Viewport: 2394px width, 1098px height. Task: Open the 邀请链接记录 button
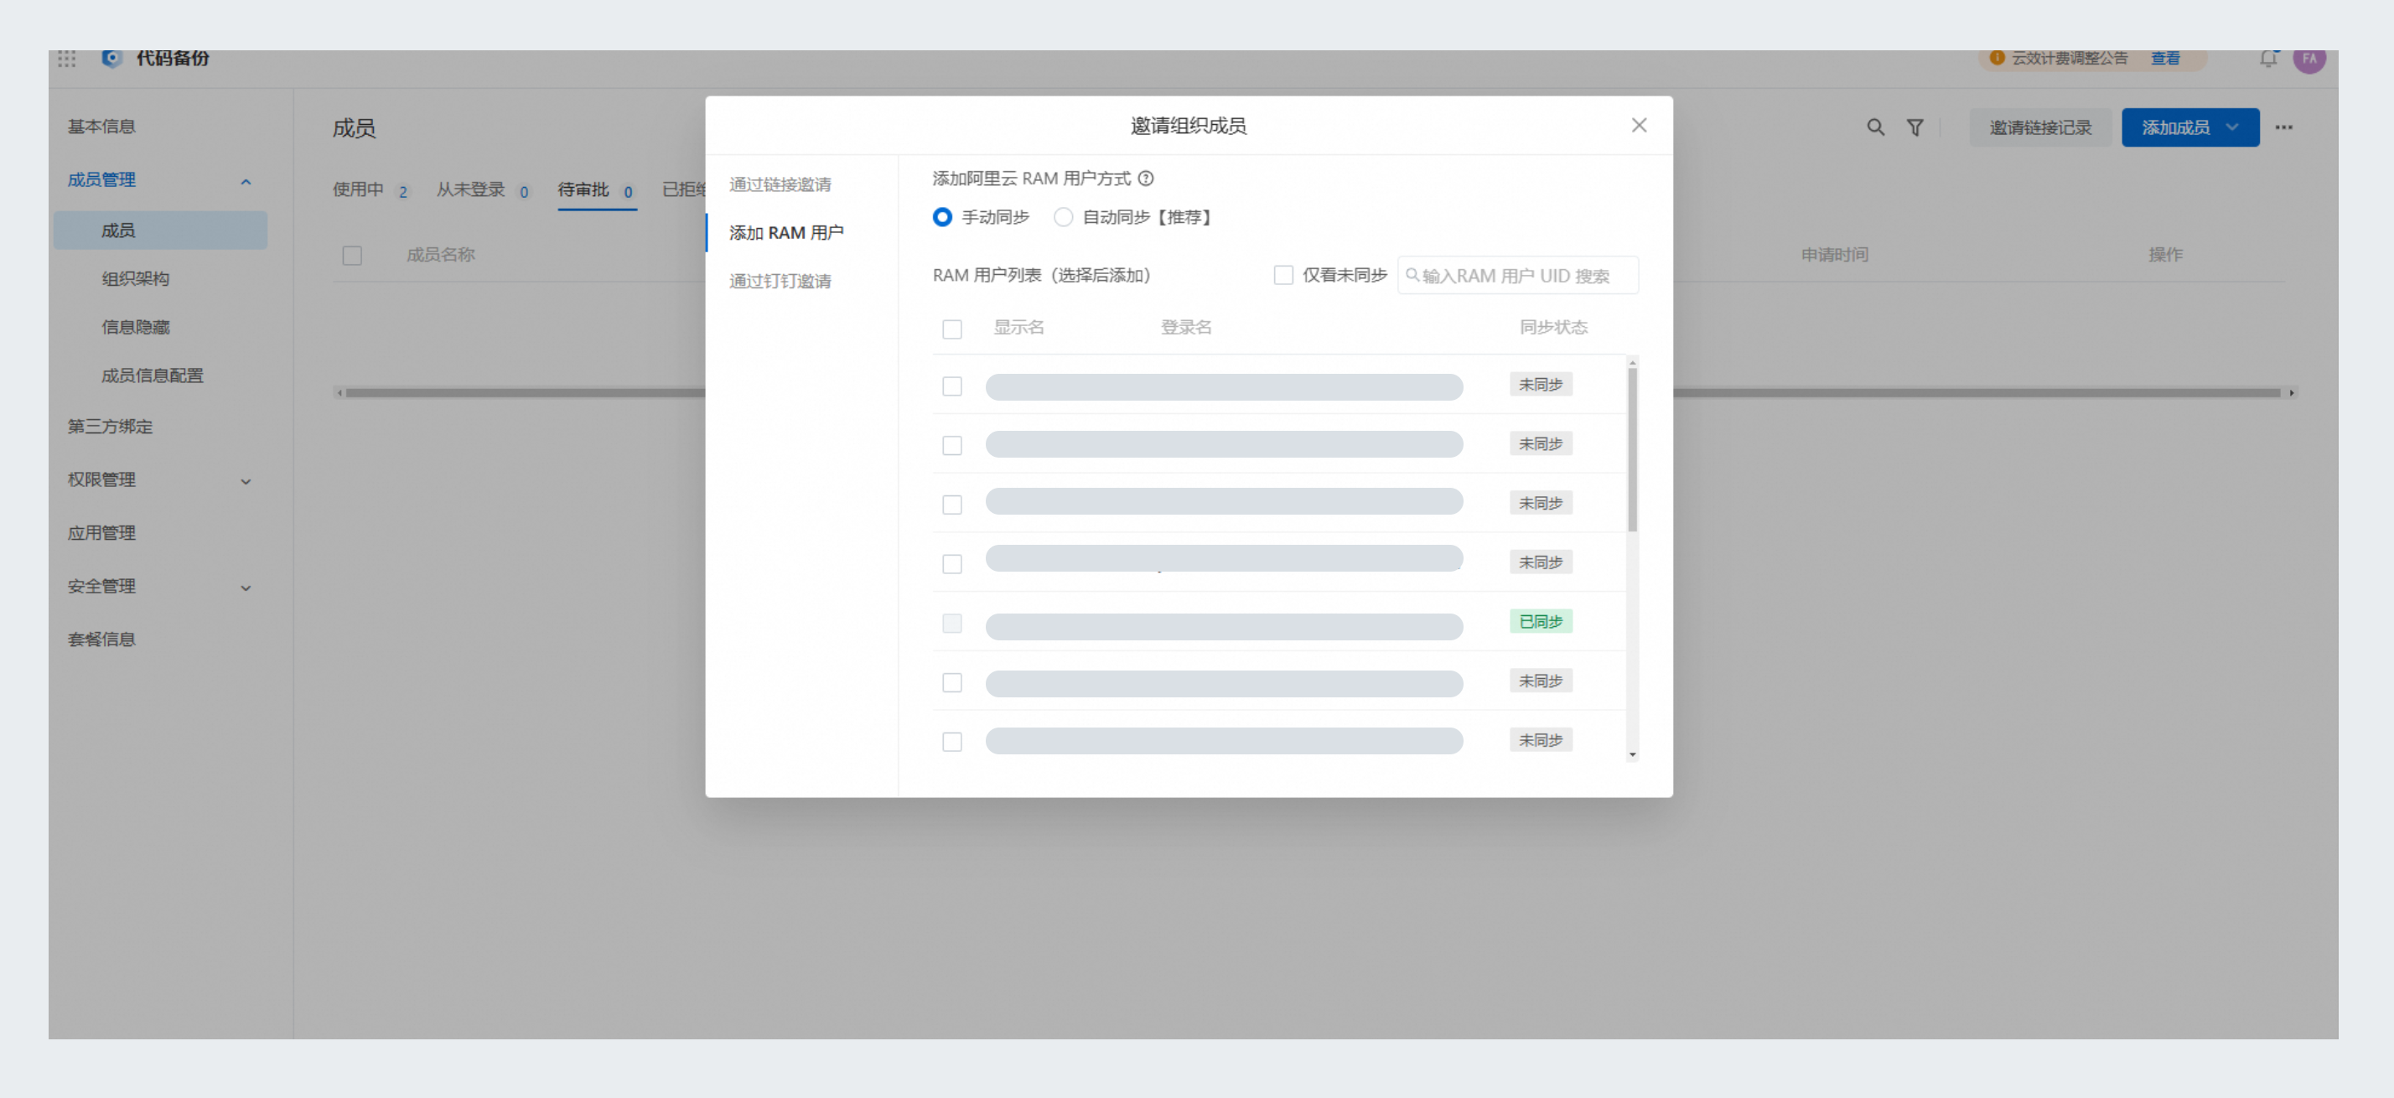2040,127
